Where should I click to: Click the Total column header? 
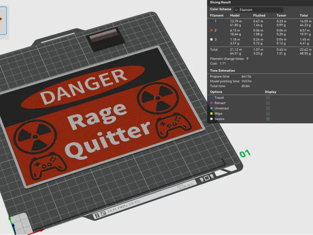tap(304, 15)
